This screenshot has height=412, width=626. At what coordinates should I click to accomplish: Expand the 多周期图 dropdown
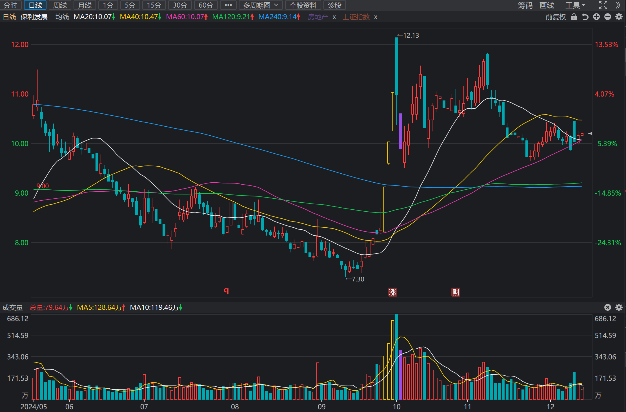261,5
